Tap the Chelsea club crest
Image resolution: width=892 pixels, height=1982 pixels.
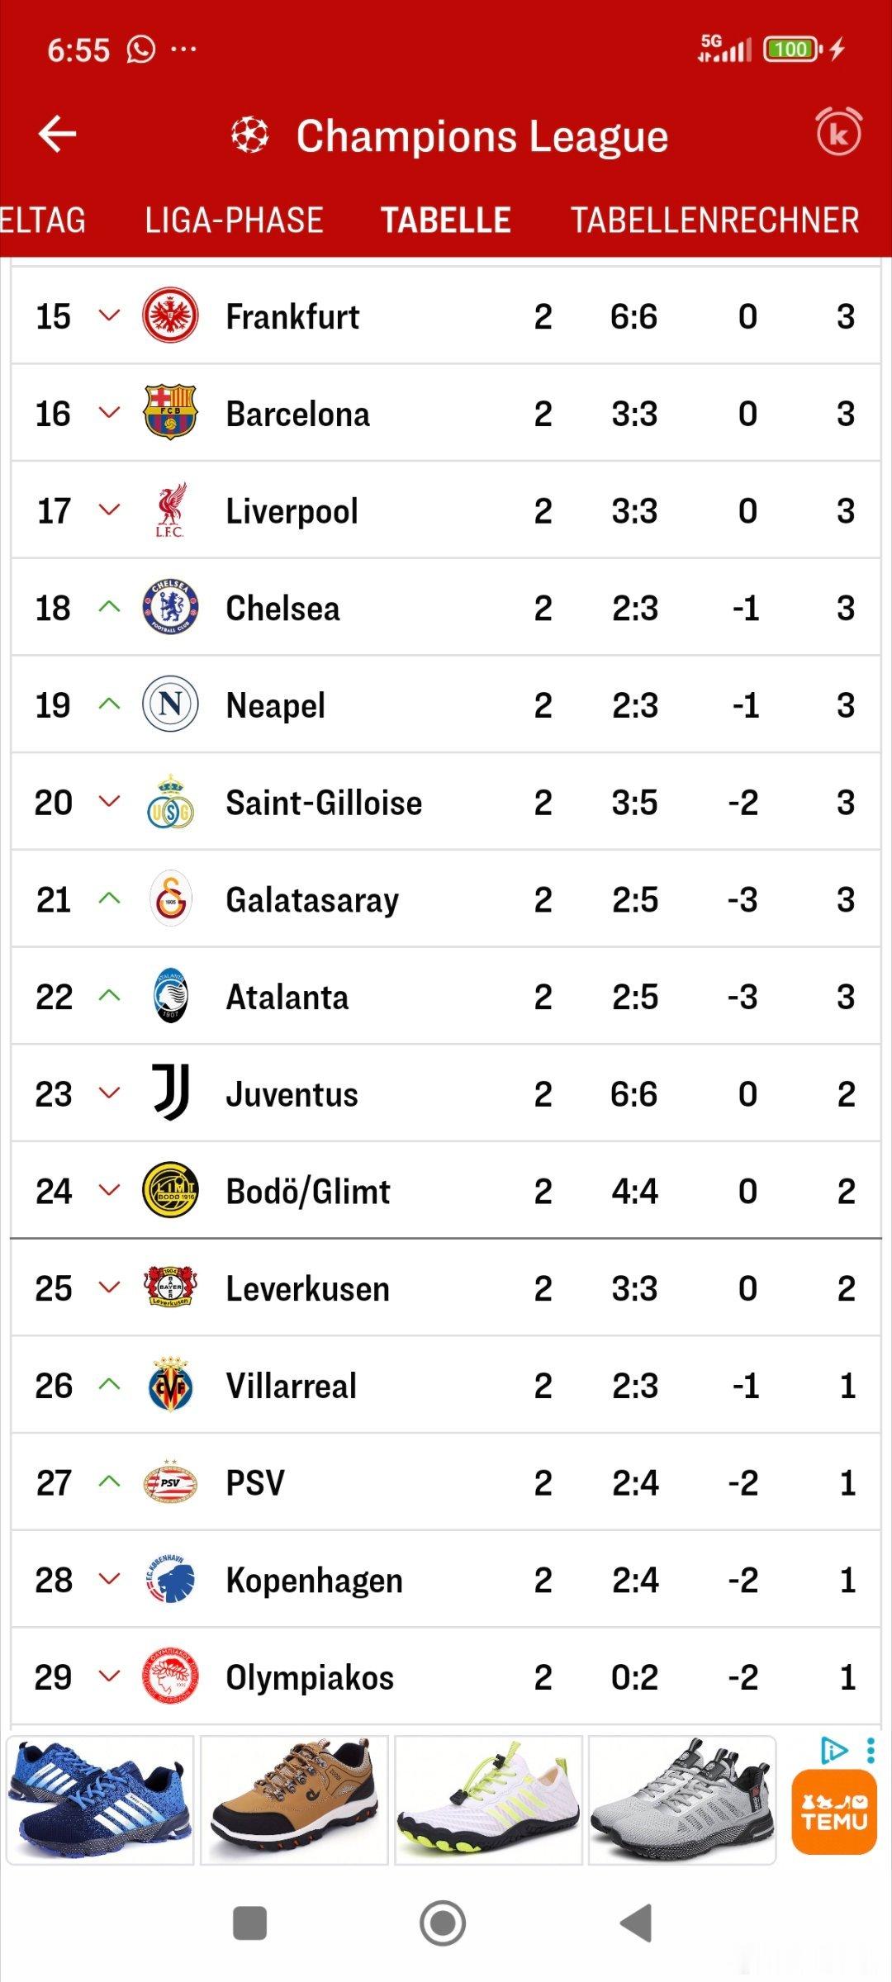pyautogui.click(x=170, y=608)
